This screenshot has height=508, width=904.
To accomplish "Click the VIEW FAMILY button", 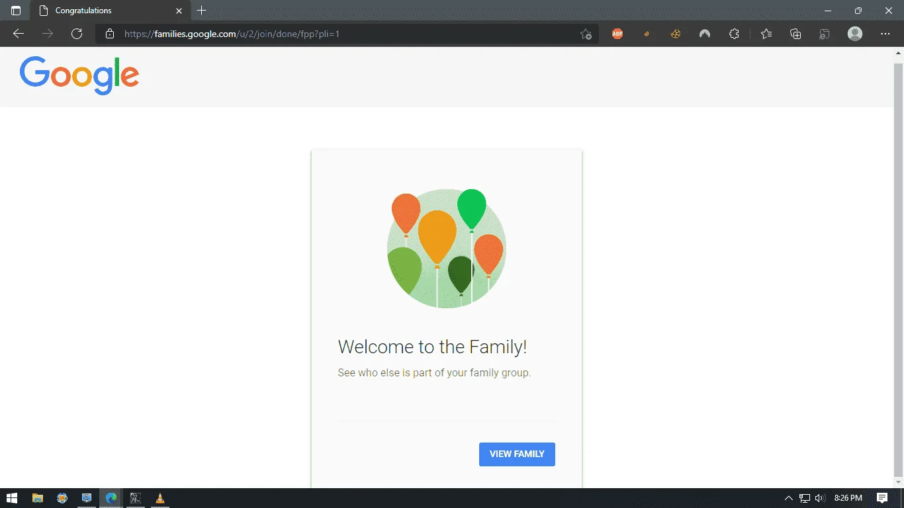I will (517, 454).
